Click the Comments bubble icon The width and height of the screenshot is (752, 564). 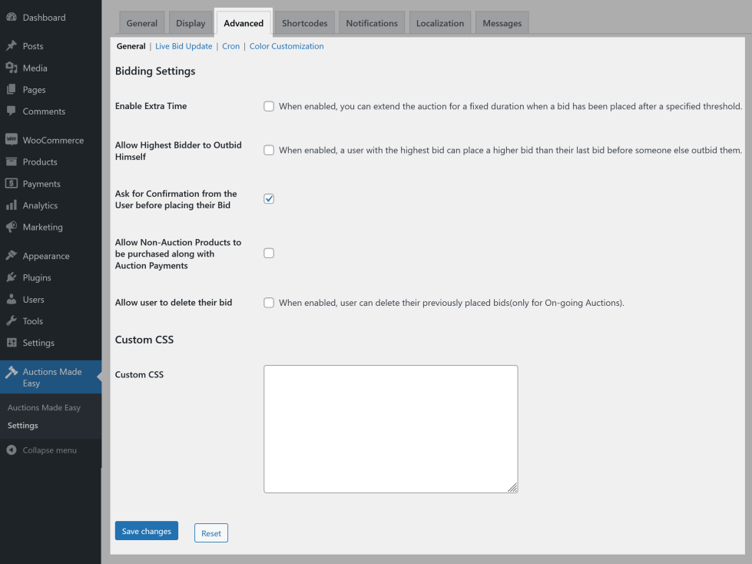point(12,111)
